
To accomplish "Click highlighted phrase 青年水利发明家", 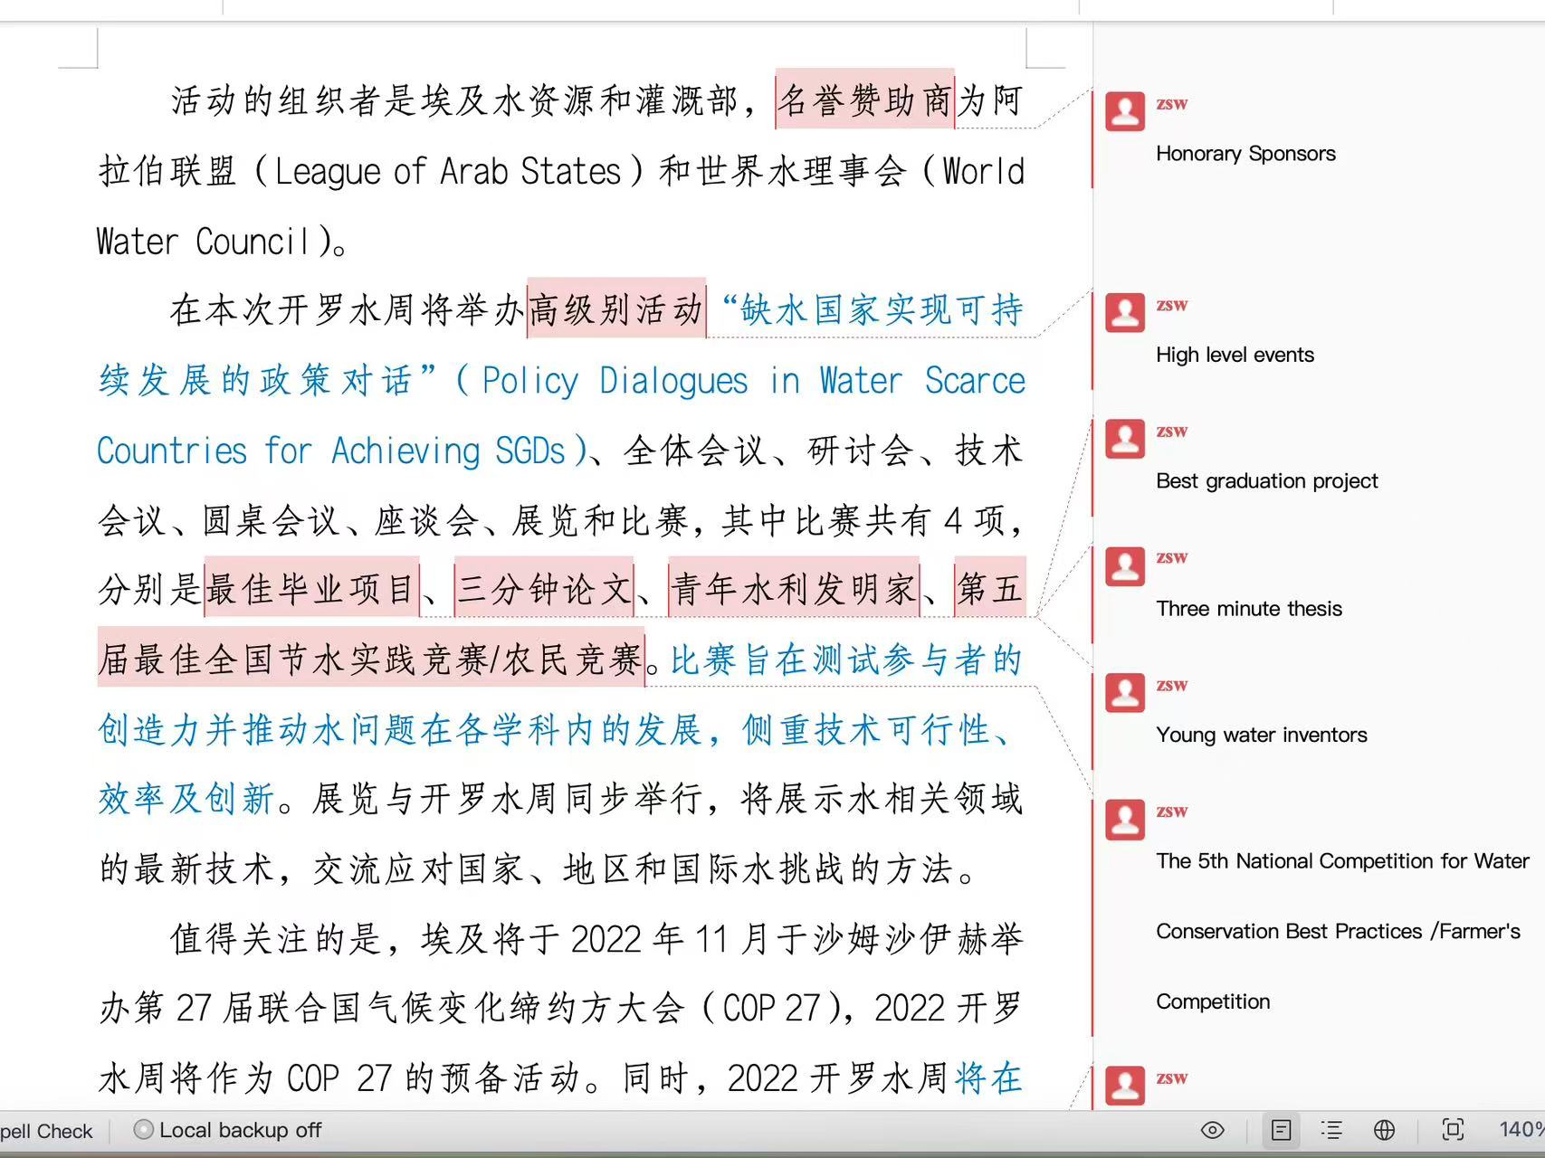I will click(x=794, y=588).
